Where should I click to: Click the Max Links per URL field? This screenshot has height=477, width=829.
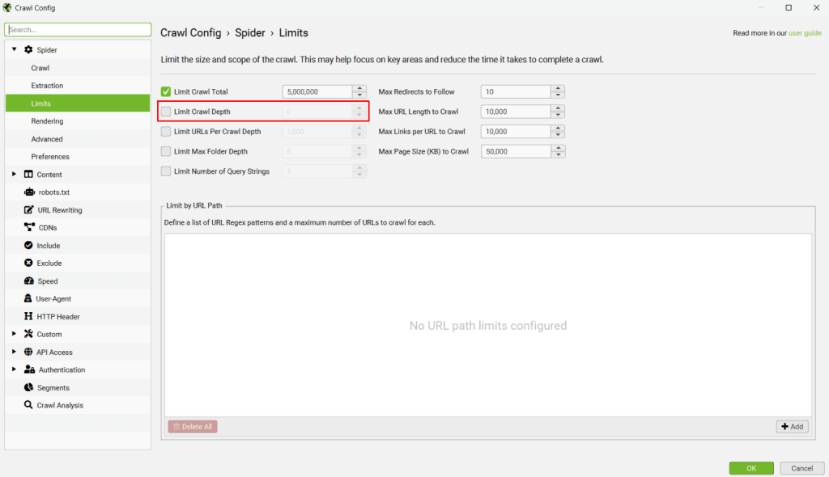[516, 132]
